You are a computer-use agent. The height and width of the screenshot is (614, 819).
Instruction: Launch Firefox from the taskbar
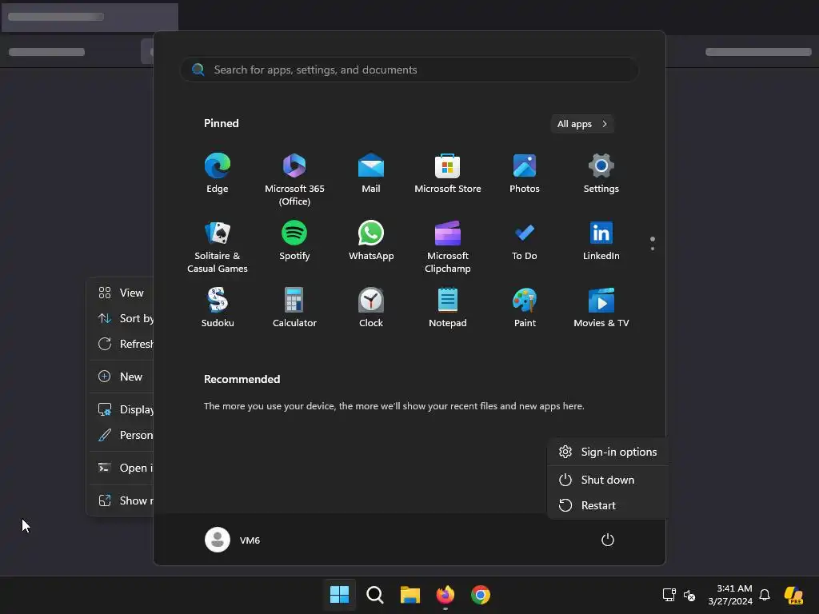point(445,595)
